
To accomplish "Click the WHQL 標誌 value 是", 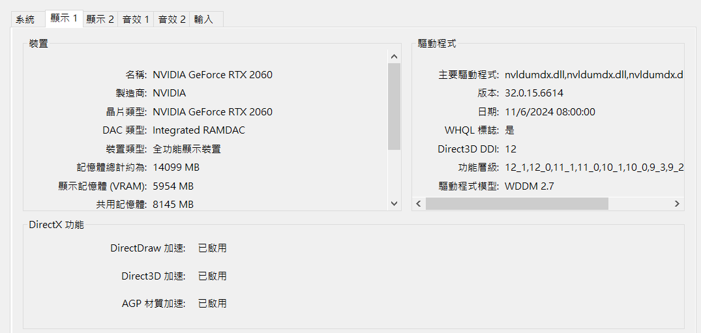I will click(510, 130).
